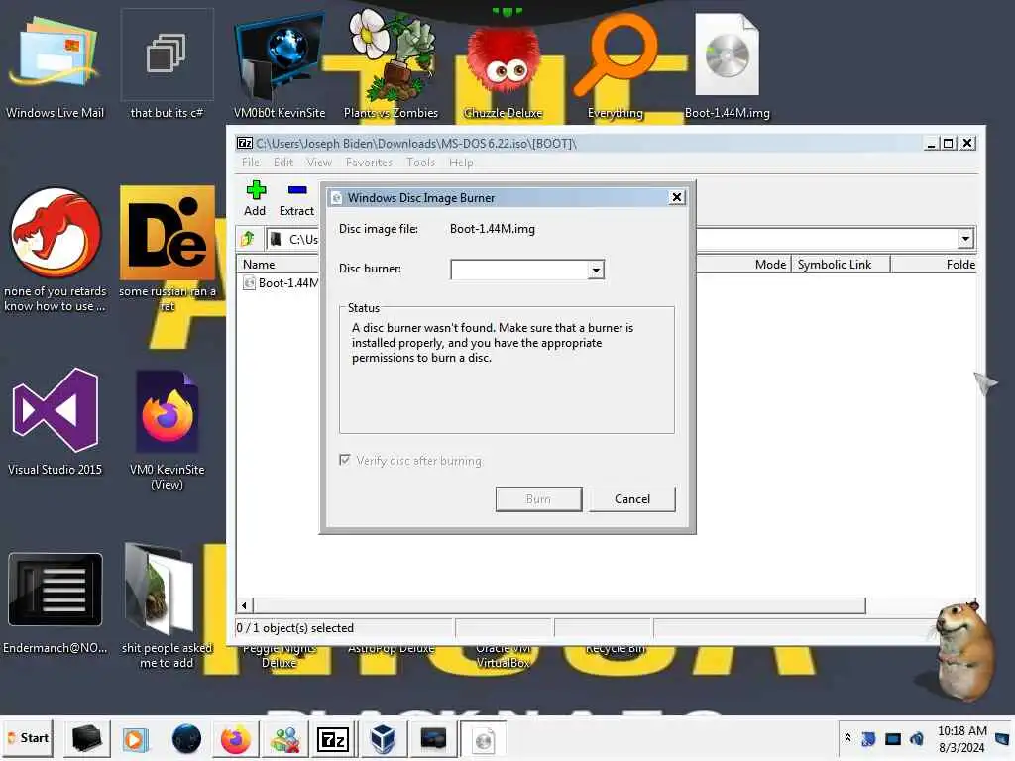The height and width of the screenshot is (761, 1015).
Task: Open Windows Live Messenger taskbar icon
Action: [284, 739]
